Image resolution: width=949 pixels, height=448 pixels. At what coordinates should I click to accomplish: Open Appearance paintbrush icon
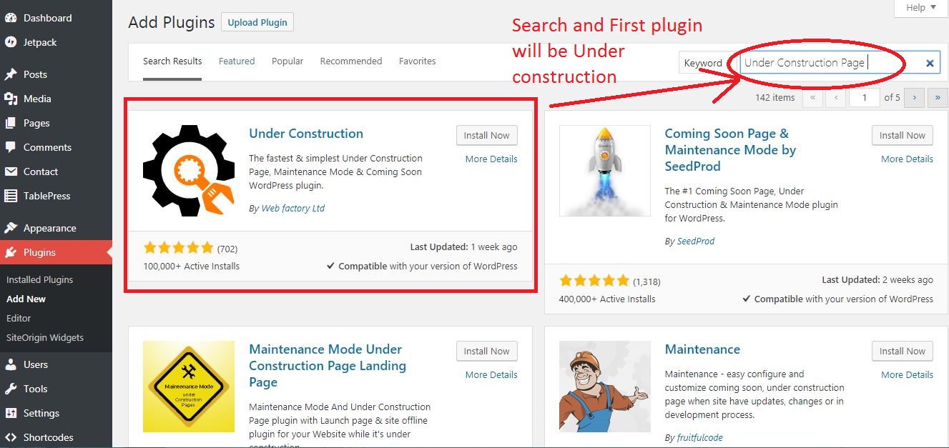(x=11, y=228)
